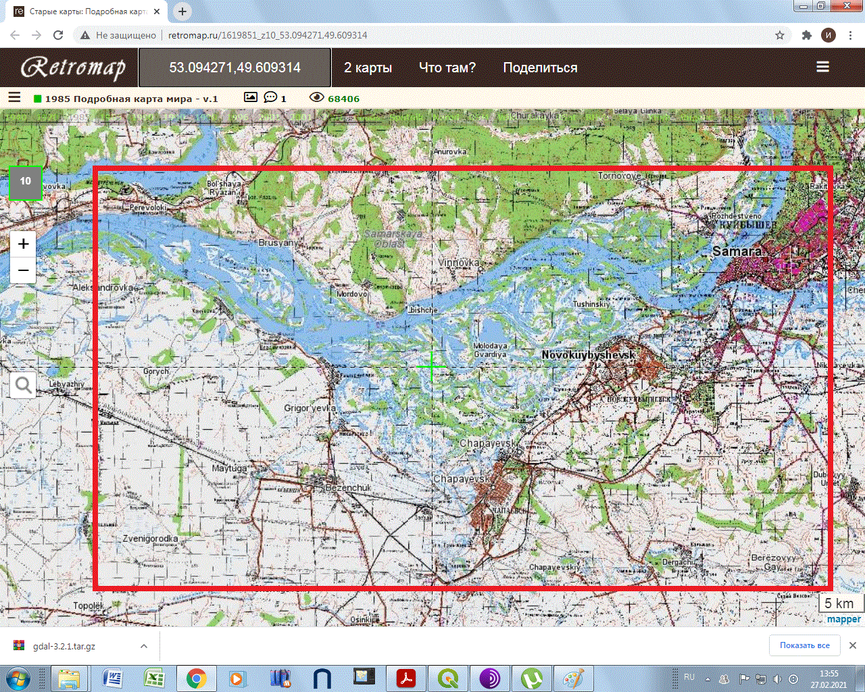Expand gdal-3.2.1.tar.gz download options arrow
The image size is (865, 692).
[144, 646]
